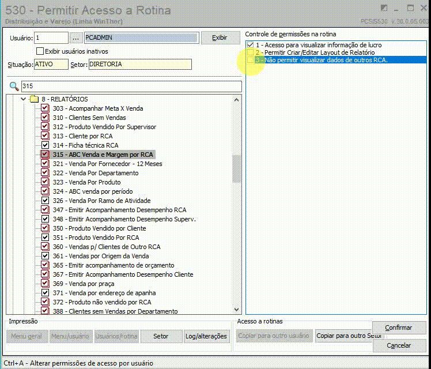Select 361 - Vendas por Origem da Venda
This screenshot has width=431, height=369.
click(x=101, y=256)
